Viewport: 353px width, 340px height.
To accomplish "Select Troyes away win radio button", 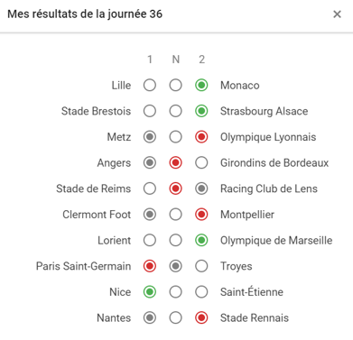I will coord(201,266).
